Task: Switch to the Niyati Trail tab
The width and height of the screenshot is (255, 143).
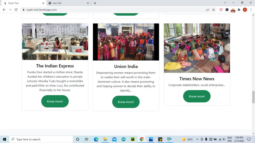Action: [x=24, y=3]
